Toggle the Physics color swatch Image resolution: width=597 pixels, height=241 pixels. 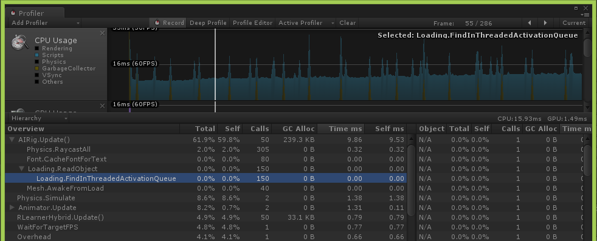click(37, 61)
